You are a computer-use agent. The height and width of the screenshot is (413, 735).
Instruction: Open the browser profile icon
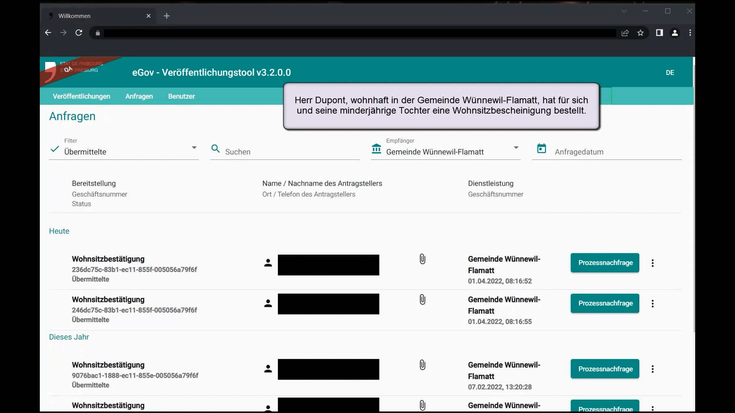coord(675,33)
